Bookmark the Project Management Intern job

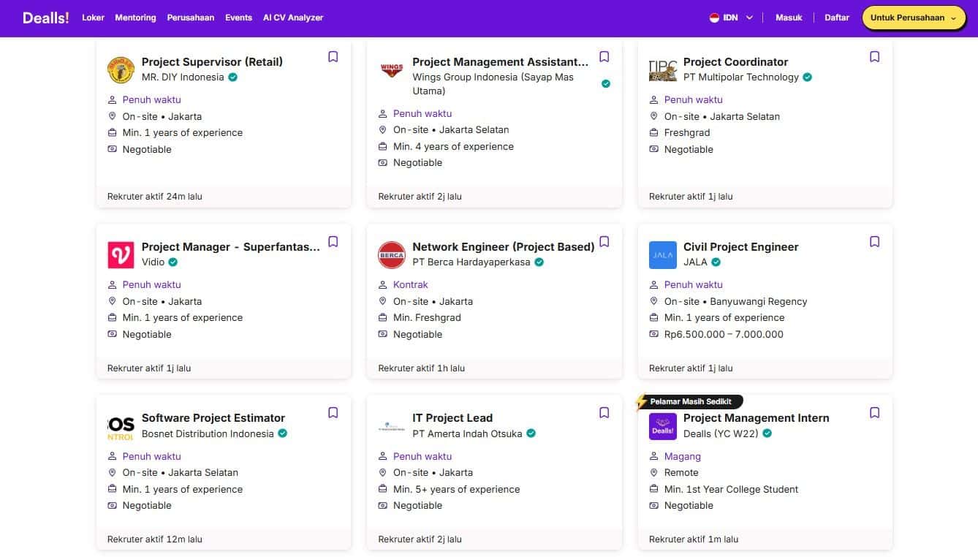(875, 413)
